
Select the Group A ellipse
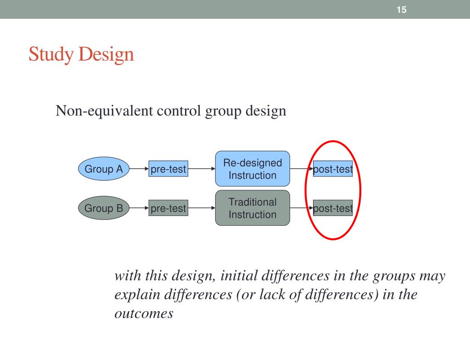pyautogui.click(x=104, y=169)
